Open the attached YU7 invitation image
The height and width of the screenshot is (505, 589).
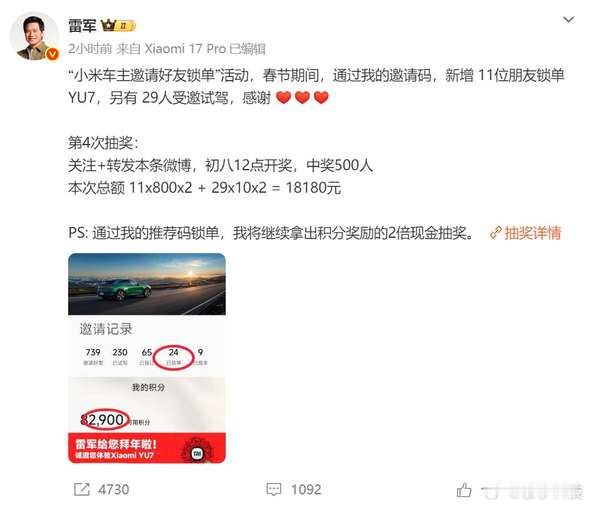pyautogui.click(x=147, y=358)
